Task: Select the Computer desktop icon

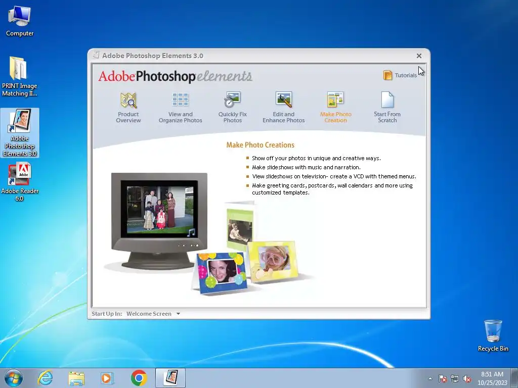Action: point(20,21)
